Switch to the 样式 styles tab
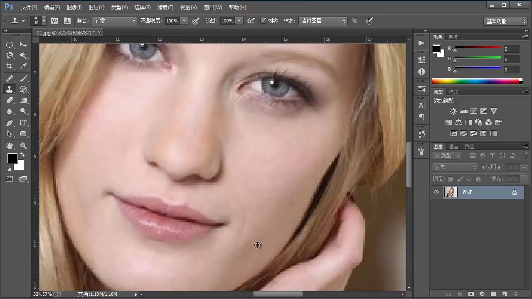This screenshot has width=532, height=299. pyautogui.click(x=453, y=92)
